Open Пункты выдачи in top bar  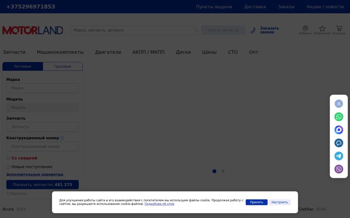214,7
